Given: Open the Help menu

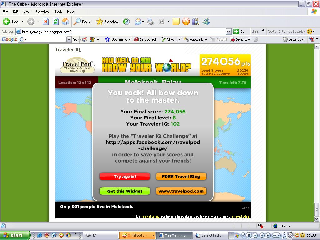Looking at the screenshot, I should [x=70, y=12].
